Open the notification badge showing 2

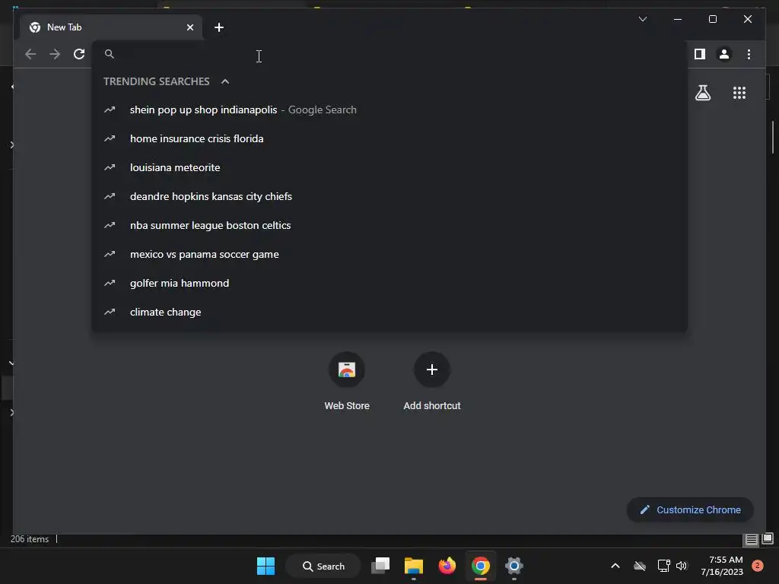(x=758, y=566)
